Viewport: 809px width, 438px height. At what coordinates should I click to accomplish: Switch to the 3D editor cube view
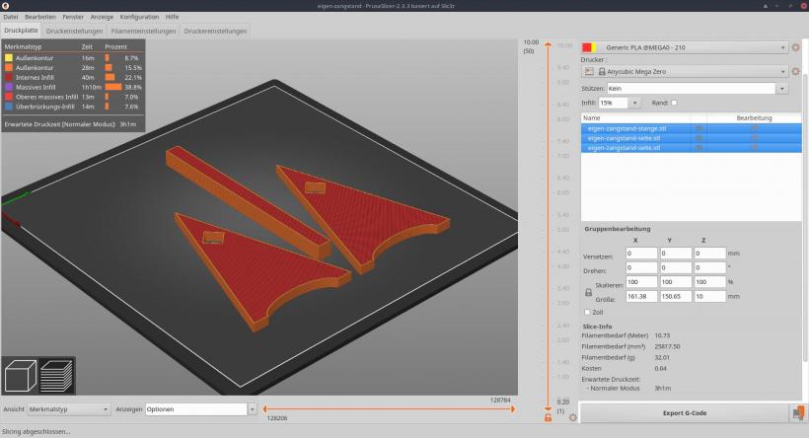[20, 376]
